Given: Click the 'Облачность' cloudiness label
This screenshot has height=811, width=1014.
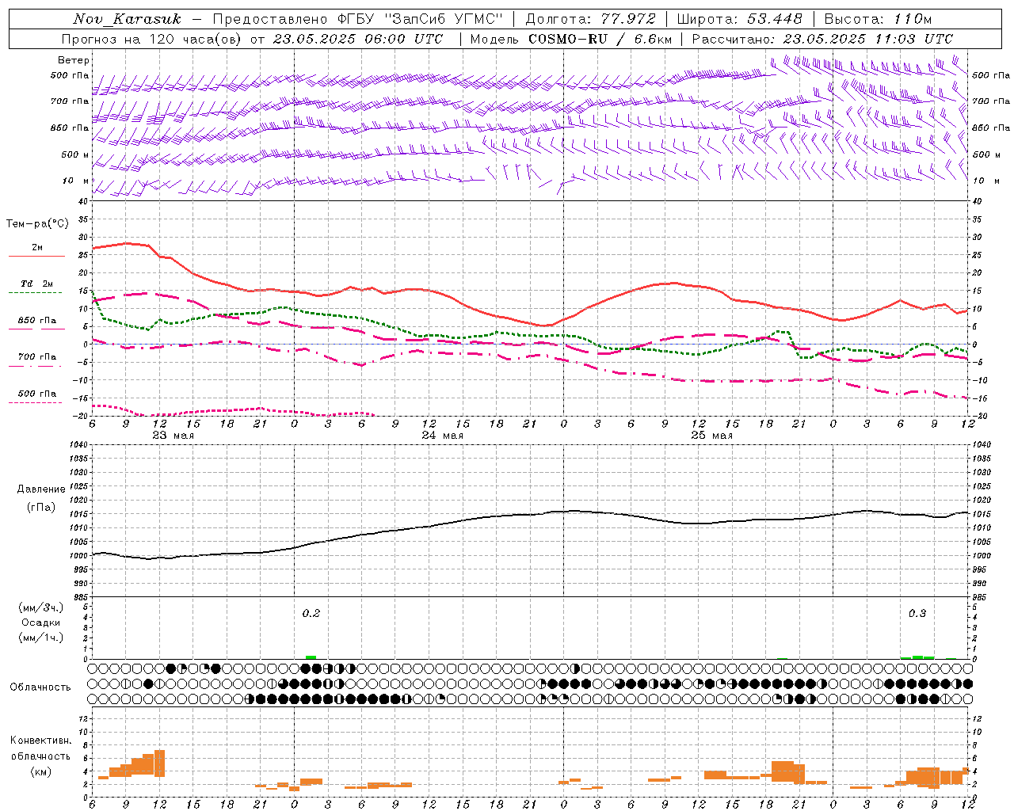Looking at the screenshot, I should [40, 687].
